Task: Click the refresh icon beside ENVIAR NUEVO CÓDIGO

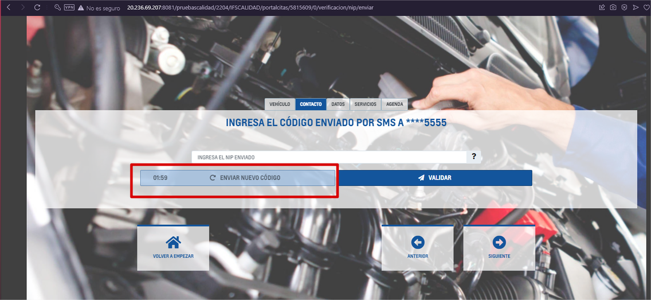Action: pyautogui.click(x=213, y=178)
